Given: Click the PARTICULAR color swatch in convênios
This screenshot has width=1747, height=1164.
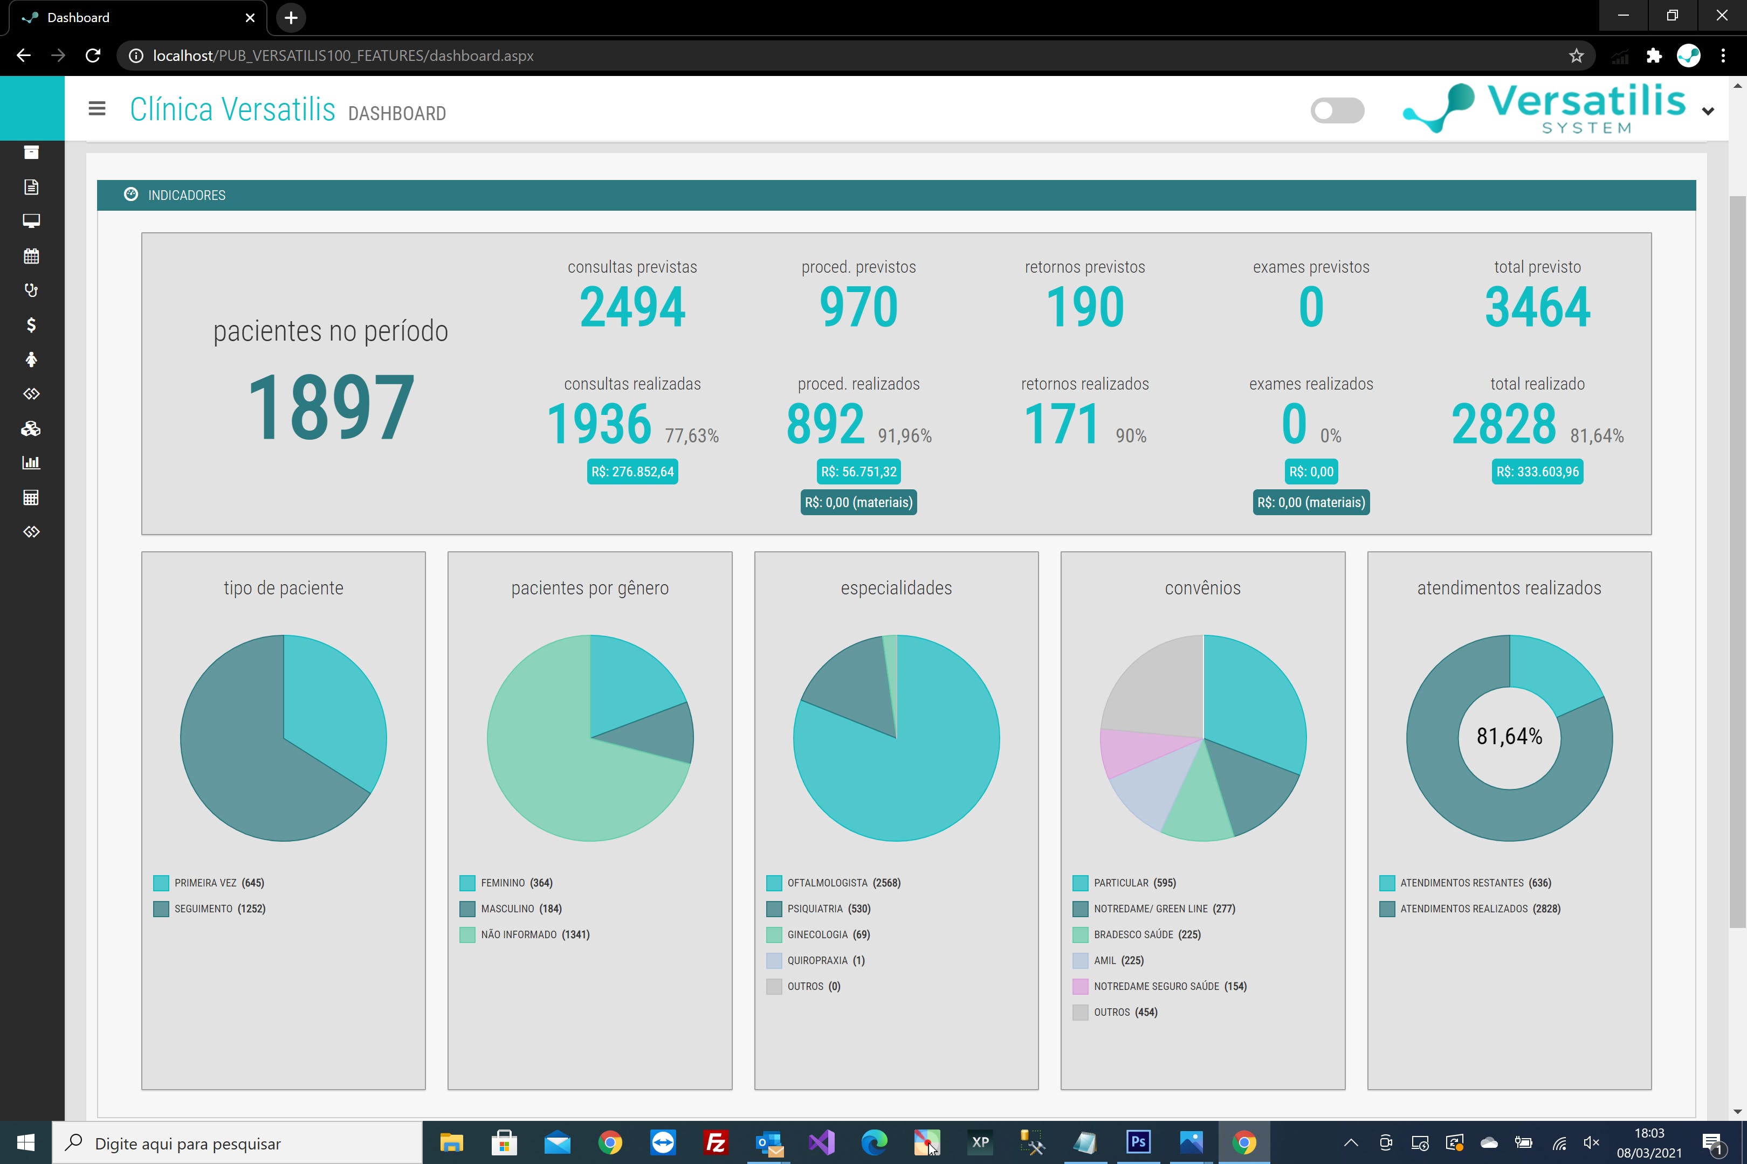Looking at the screenshot, I should point(1080,883).
